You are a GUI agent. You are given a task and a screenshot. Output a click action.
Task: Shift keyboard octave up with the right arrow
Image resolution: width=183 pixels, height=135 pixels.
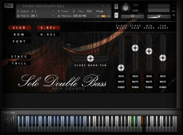pyautogui.click(x=14, y=130)
